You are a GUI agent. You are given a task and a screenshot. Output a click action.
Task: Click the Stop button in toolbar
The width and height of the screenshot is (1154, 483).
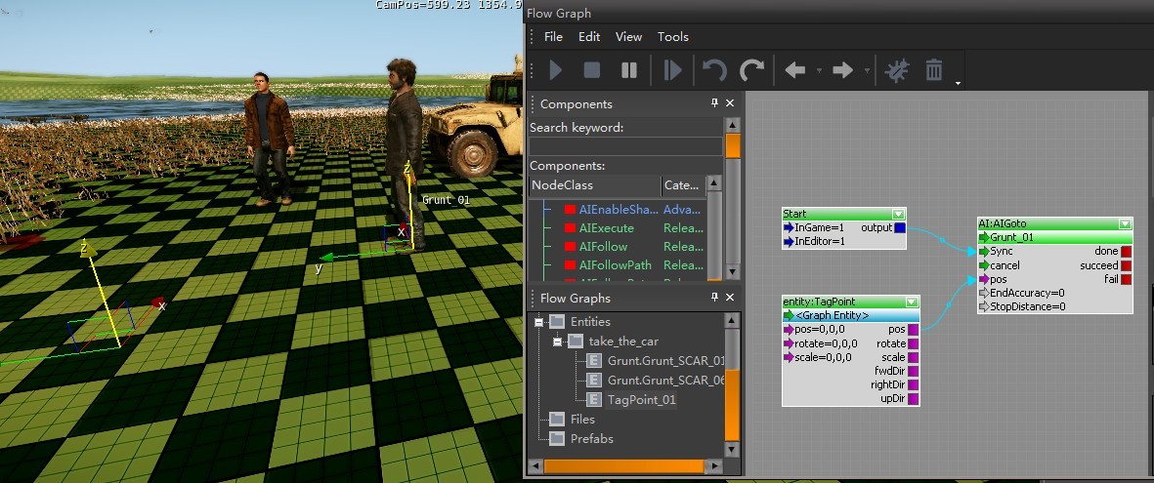click(x=592, y=70)
